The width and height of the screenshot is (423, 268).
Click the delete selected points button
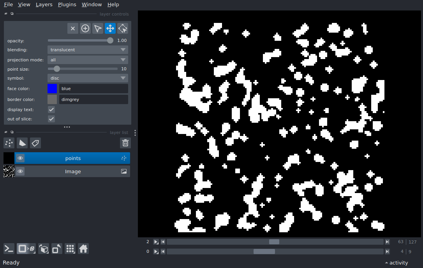point(73,28)
